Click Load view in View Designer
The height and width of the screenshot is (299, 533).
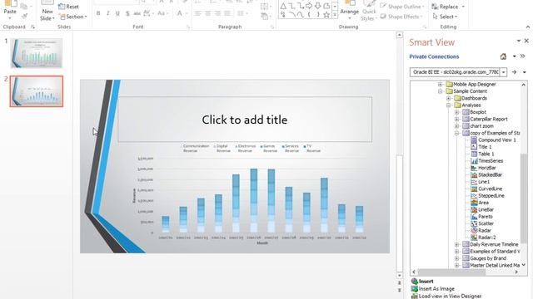point(450,296)
